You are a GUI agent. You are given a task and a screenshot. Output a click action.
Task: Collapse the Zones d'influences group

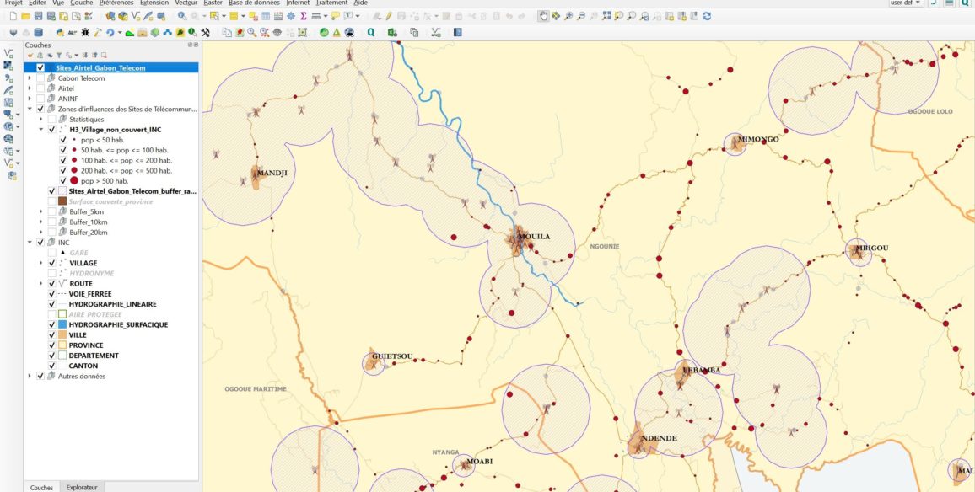[30, 109]
